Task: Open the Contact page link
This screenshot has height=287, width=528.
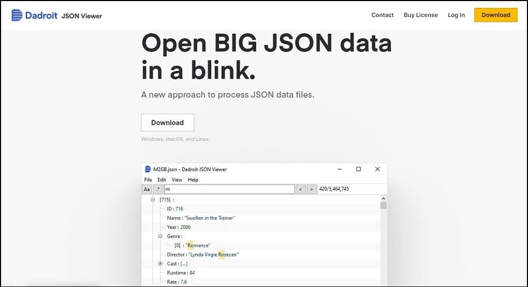Action: (x=382, y=15)
